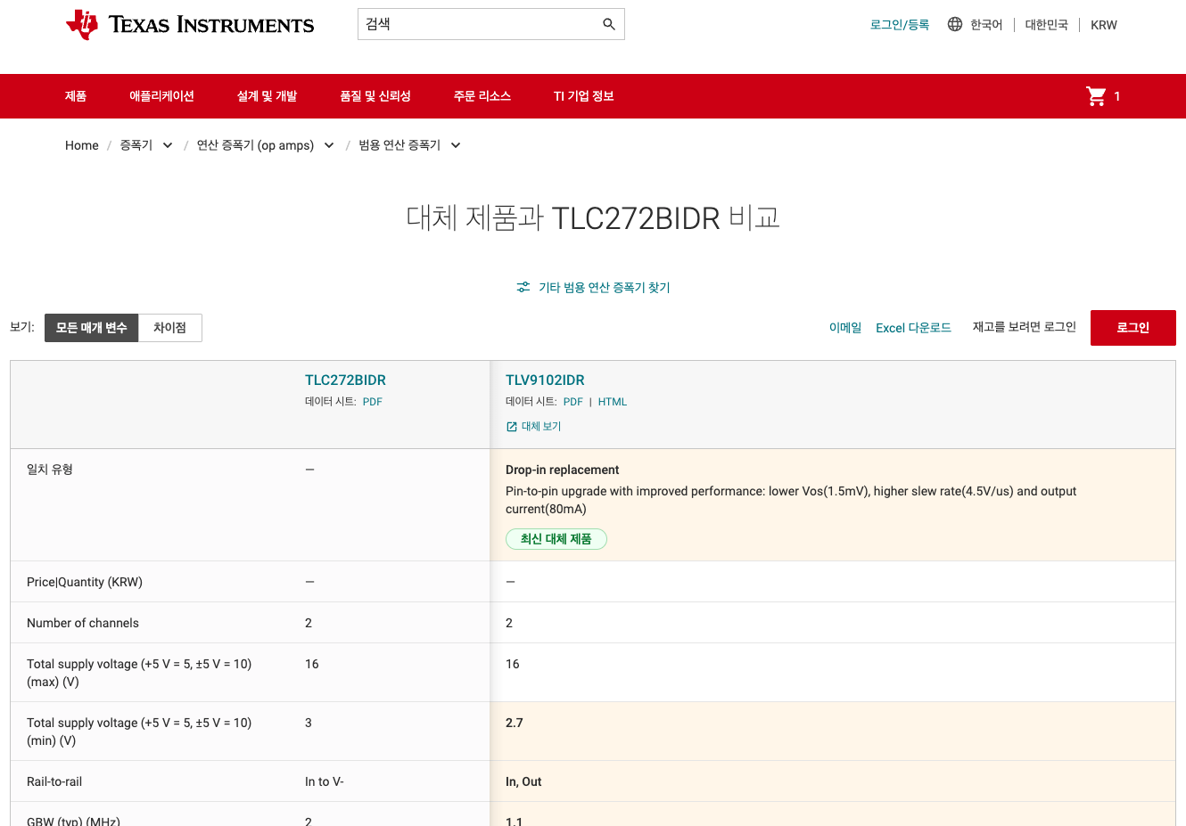Open 기타 범용 연산 증폭기 찾기 link
Viewport: 1186px width, 826px height.
605,287
